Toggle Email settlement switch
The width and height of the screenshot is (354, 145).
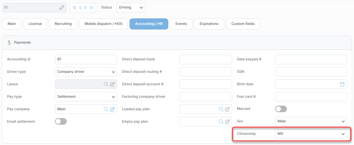click(x=61, y=121)
